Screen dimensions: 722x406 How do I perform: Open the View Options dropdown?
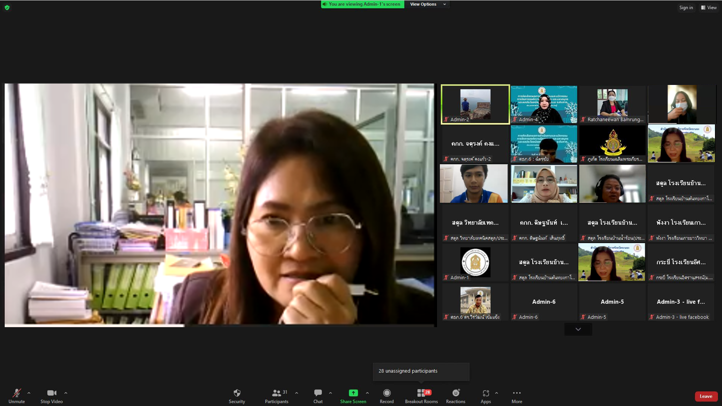[x=428, y=4]
